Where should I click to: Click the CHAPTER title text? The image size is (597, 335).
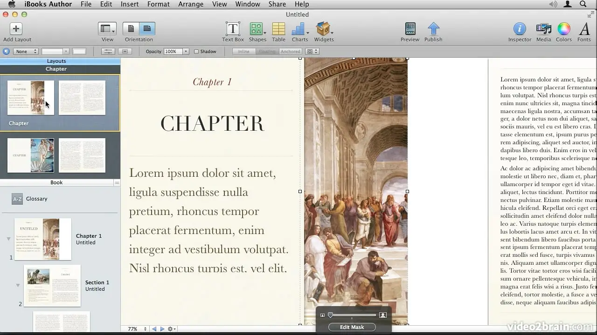pyautogui.click(x=212, y=124)
